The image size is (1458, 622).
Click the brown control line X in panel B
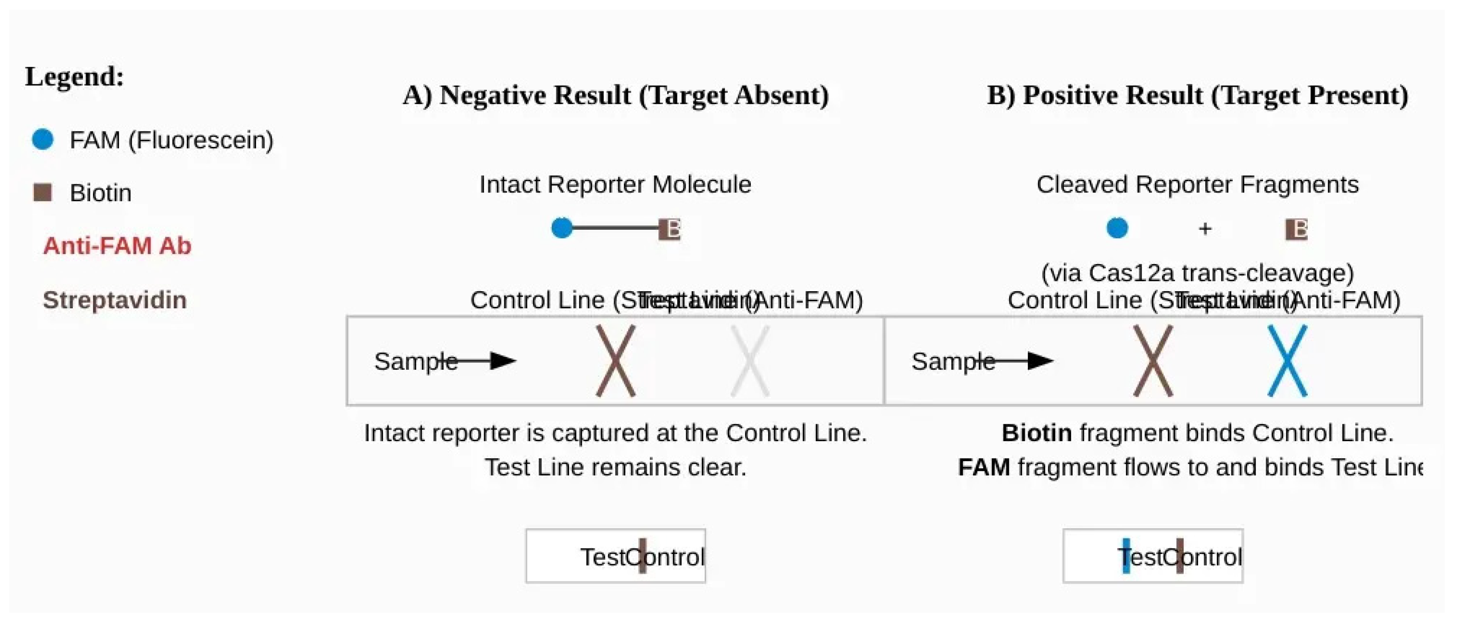1153,361
